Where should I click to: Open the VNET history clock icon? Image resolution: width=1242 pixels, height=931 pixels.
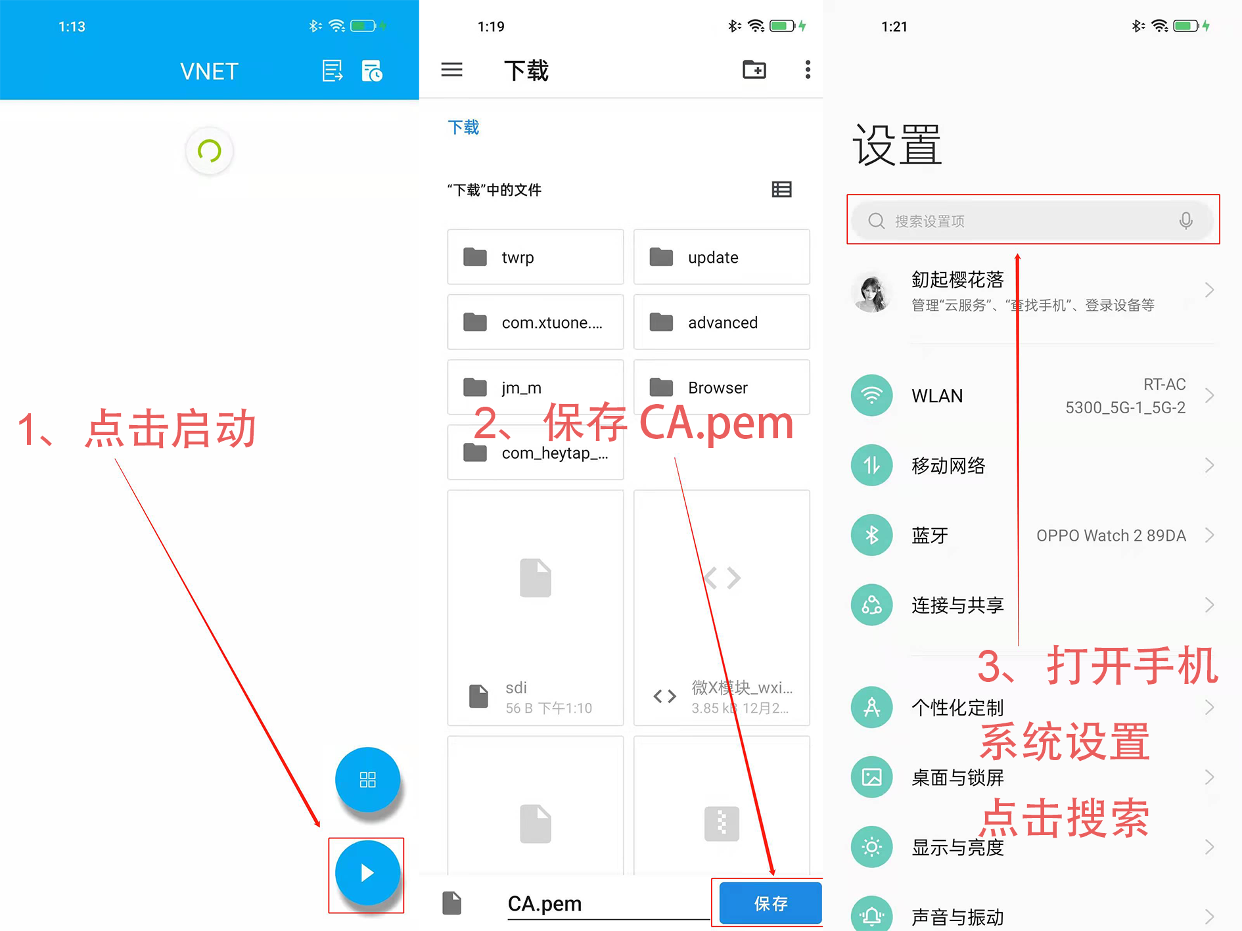pyautogui.click(x=372, y=71)
